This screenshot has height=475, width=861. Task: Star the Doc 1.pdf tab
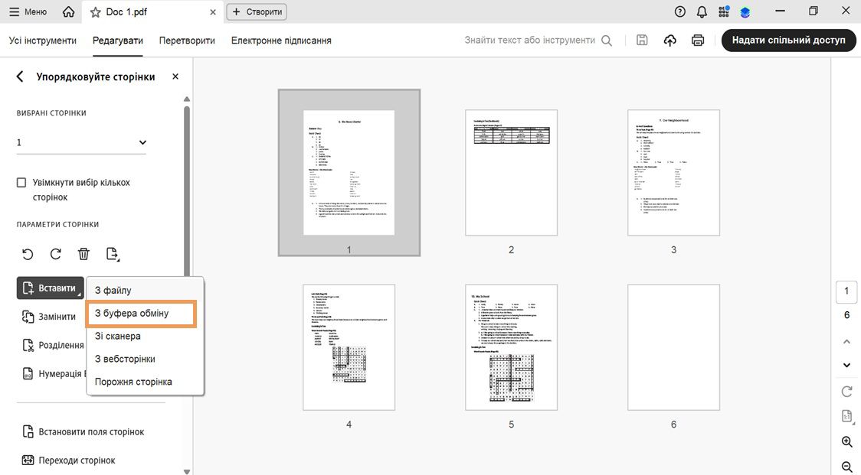96,12
